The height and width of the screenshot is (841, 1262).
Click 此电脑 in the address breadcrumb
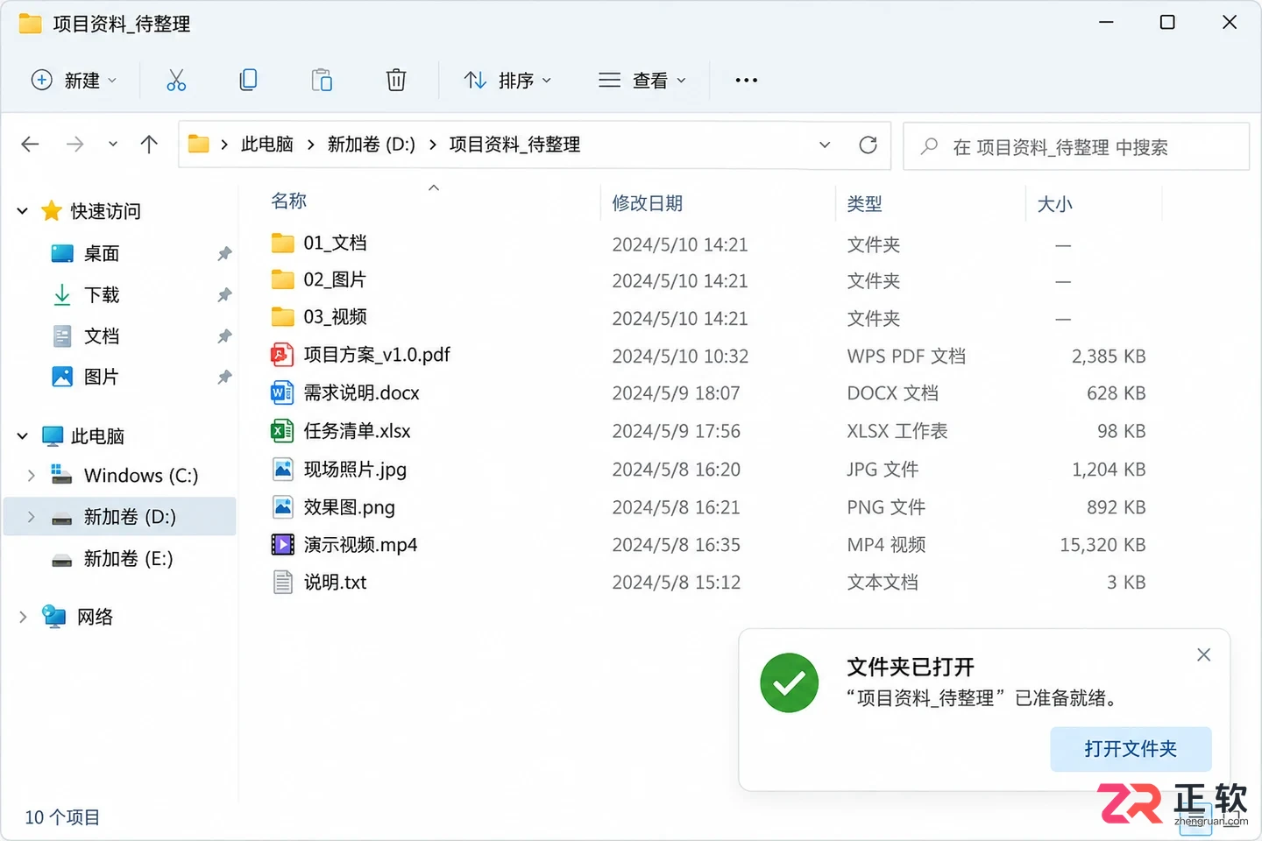pos(267,145)
